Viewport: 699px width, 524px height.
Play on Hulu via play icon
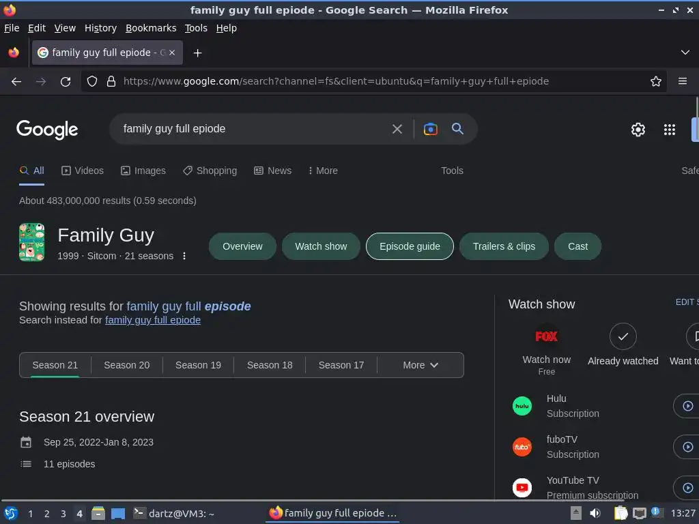point(687,406)
